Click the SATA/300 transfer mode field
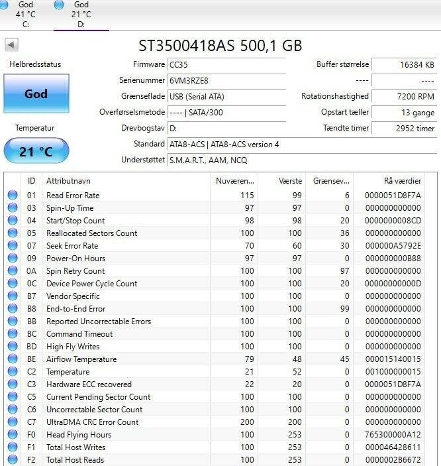The height and width of the screenshot is (466, 441). tap(226, 113)
